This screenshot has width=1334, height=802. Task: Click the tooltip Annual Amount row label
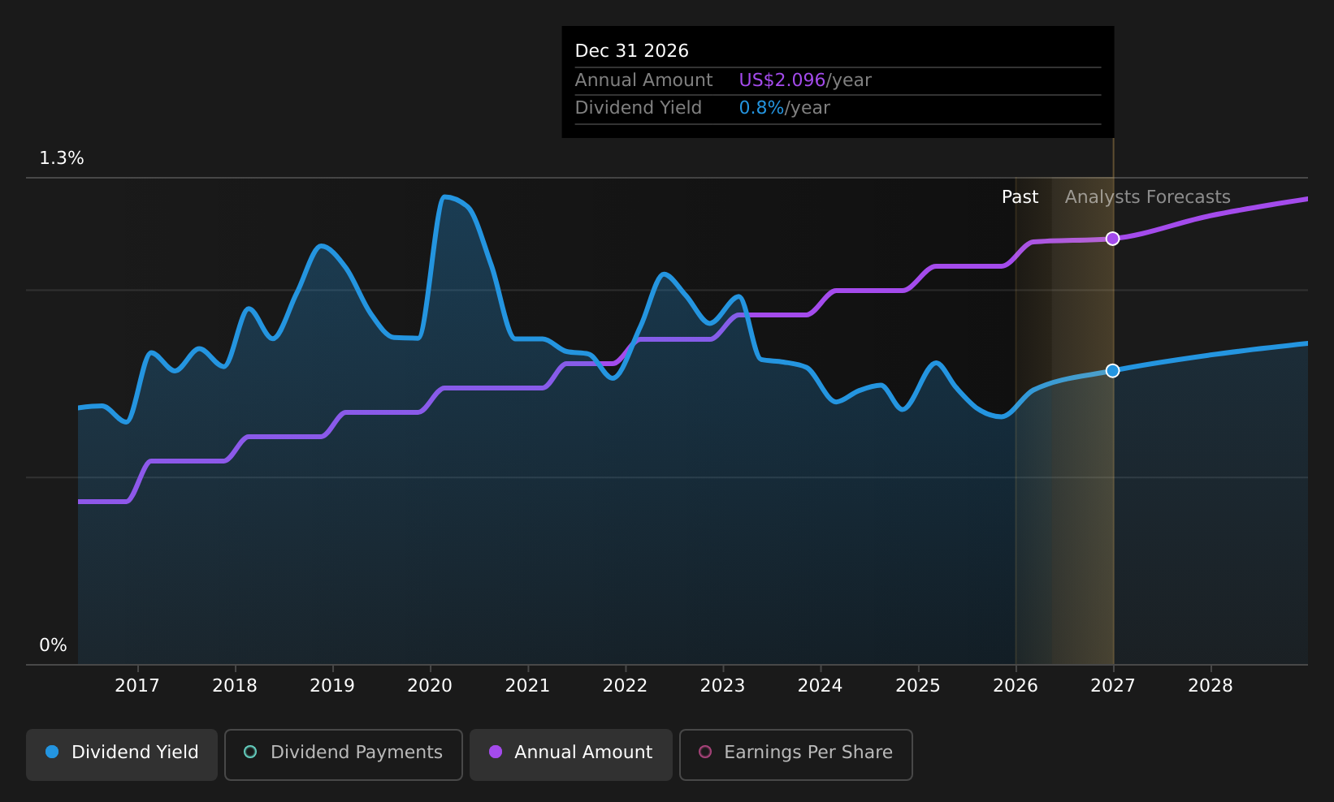click(643, 80)
